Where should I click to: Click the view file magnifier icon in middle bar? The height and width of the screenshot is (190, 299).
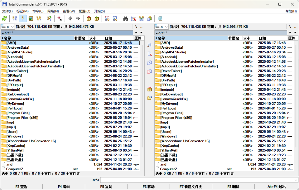pyautogui.click(x=149, y=45)
